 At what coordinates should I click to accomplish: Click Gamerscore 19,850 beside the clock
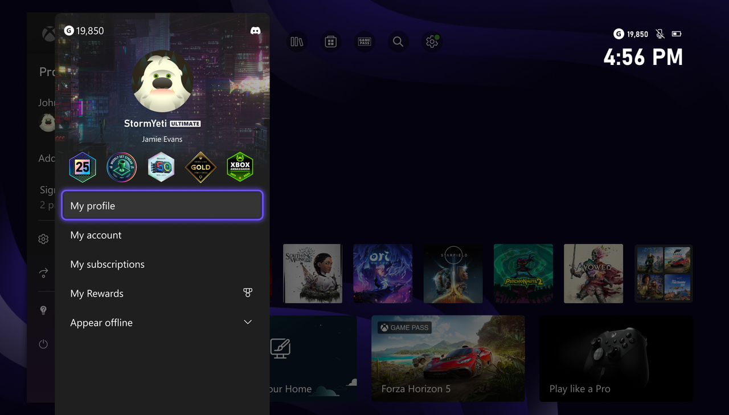[x=631, y=34]
